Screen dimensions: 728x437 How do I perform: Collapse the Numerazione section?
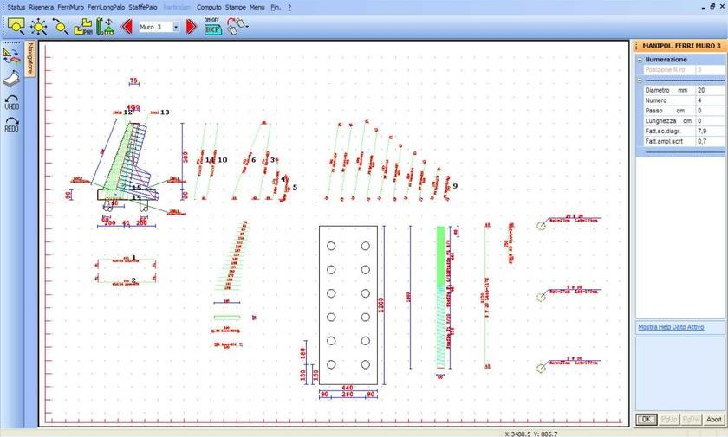[640, 60]
